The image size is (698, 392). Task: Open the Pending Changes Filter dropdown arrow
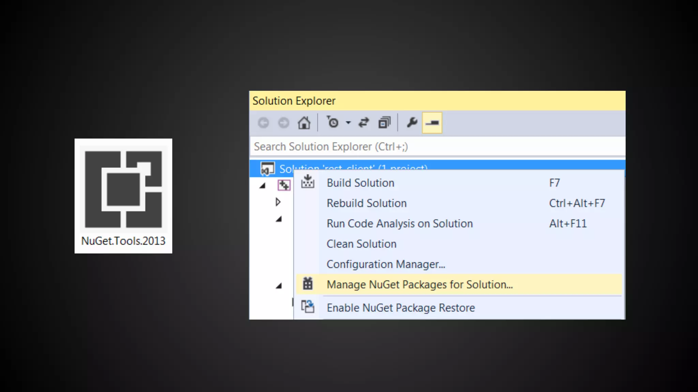348,123
